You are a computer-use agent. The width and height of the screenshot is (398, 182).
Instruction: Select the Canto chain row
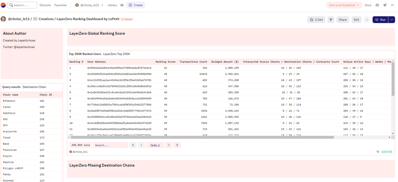tap(32, 107)
